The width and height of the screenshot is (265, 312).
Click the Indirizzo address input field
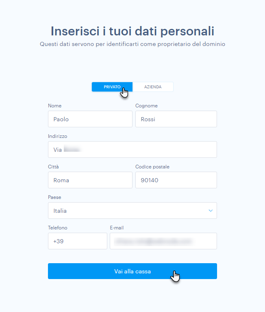(x=132, y=149)
